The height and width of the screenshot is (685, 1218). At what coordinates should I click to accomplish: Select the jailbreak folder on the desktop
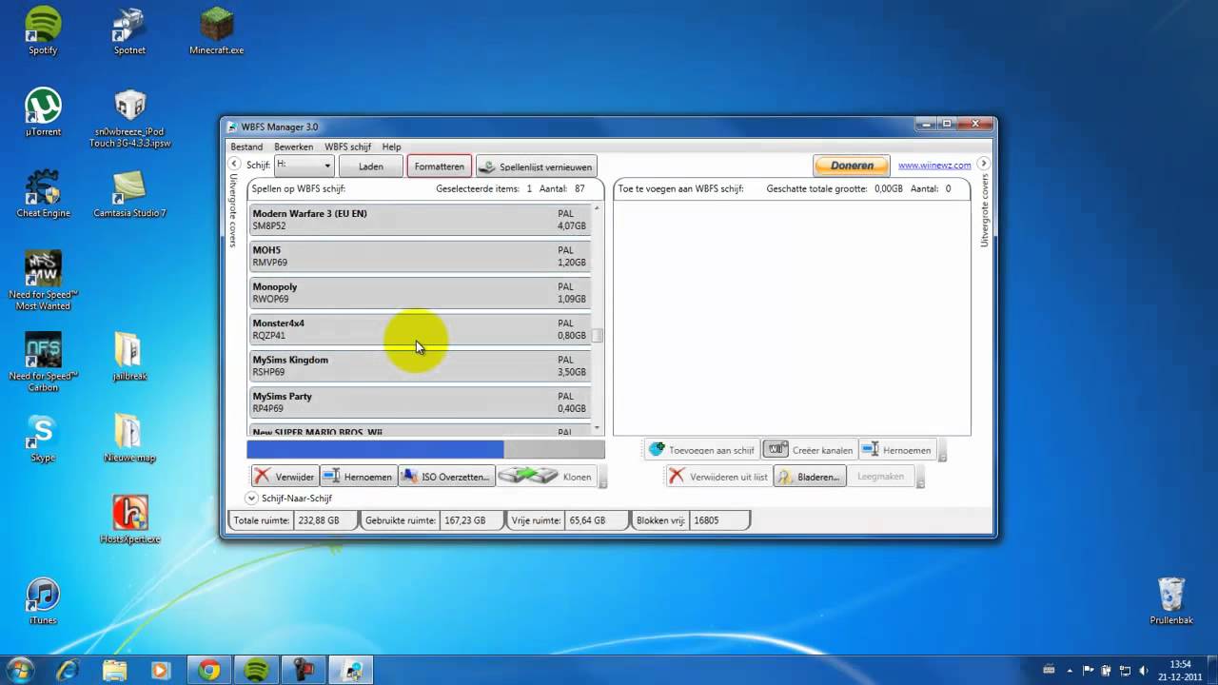[x=129, y=357]
